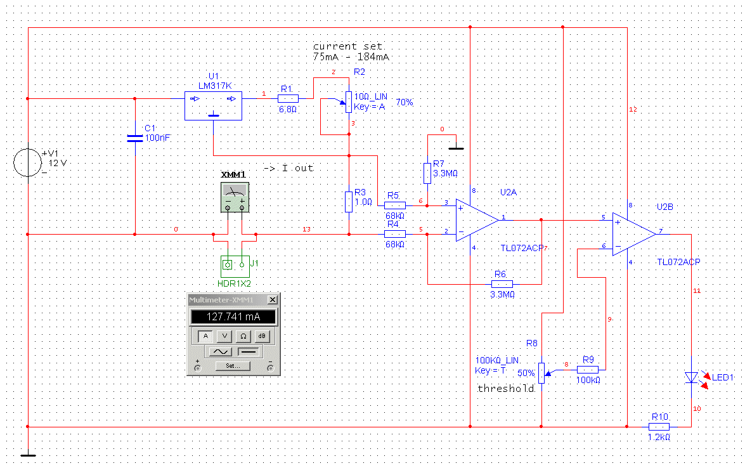Select resistor R1 6.8Ω
745x468 pixels.
288,99
